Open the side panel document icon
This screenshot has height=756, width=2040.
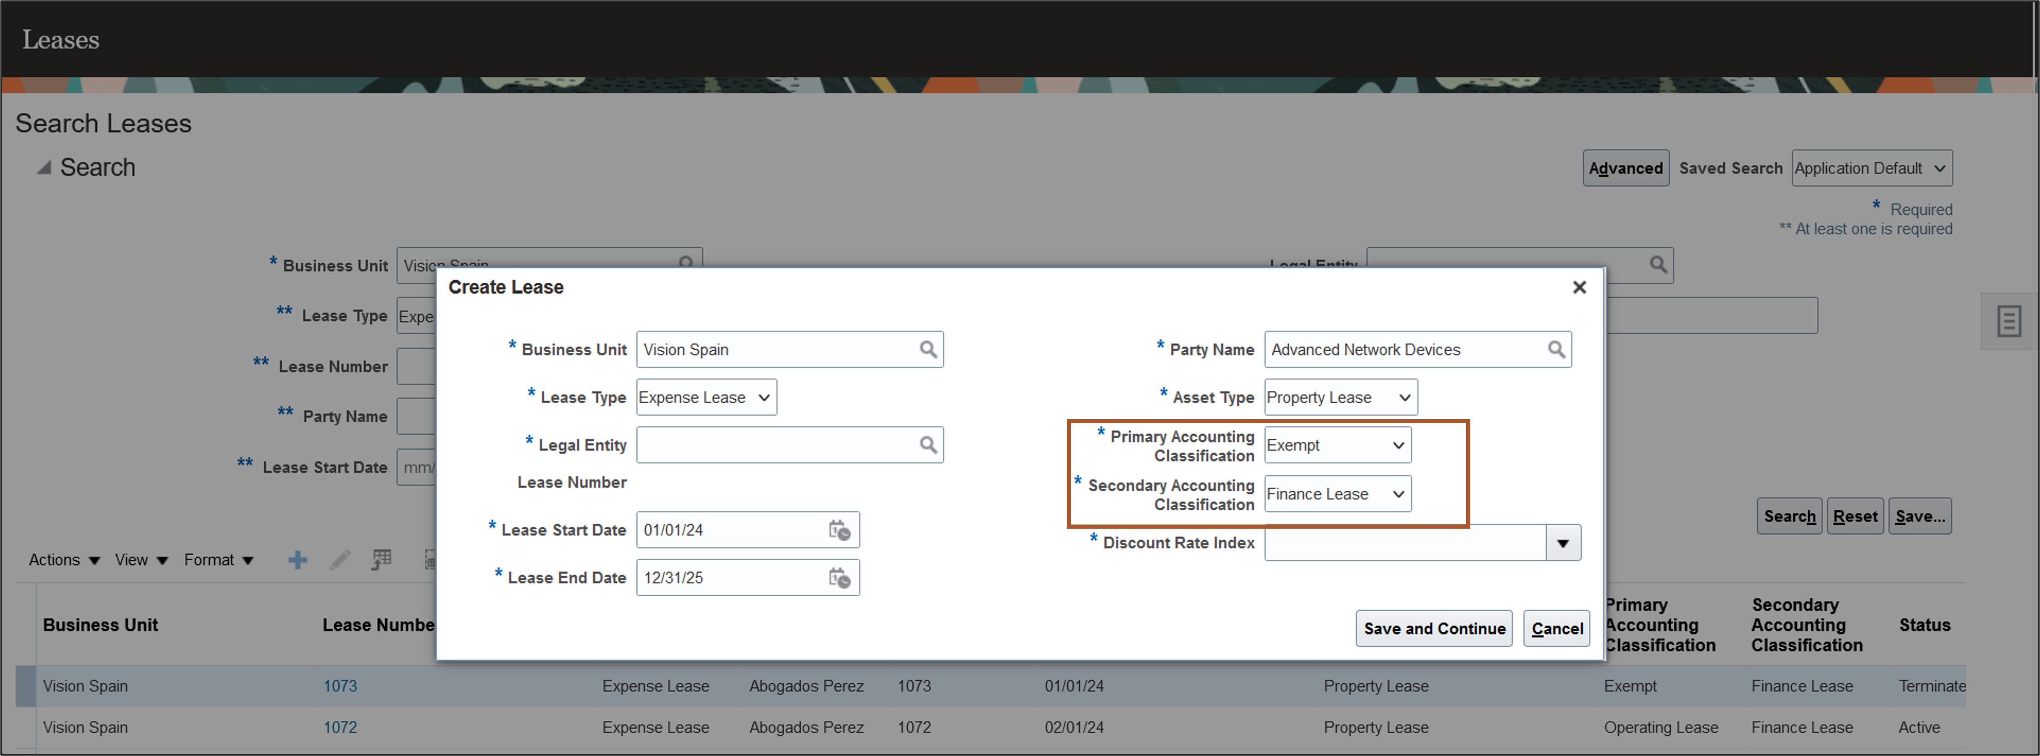2009,321
